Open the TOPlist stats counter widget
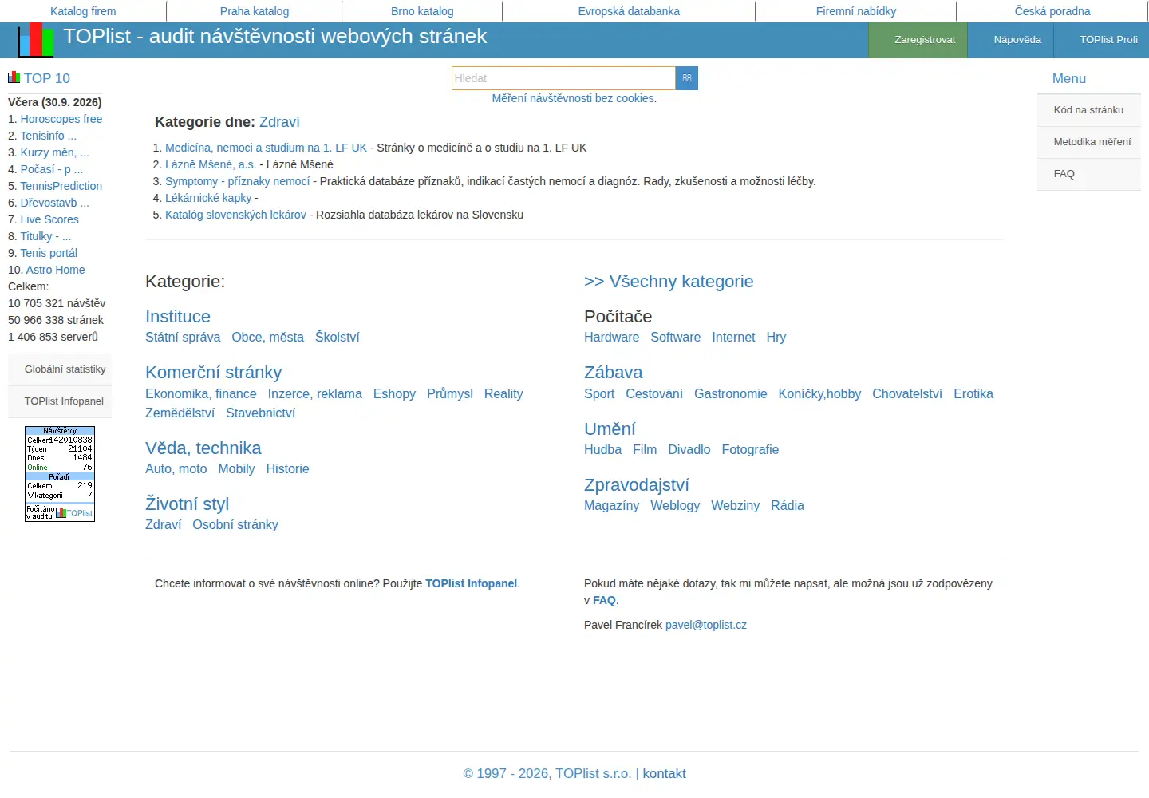 [x=60, y=474]
